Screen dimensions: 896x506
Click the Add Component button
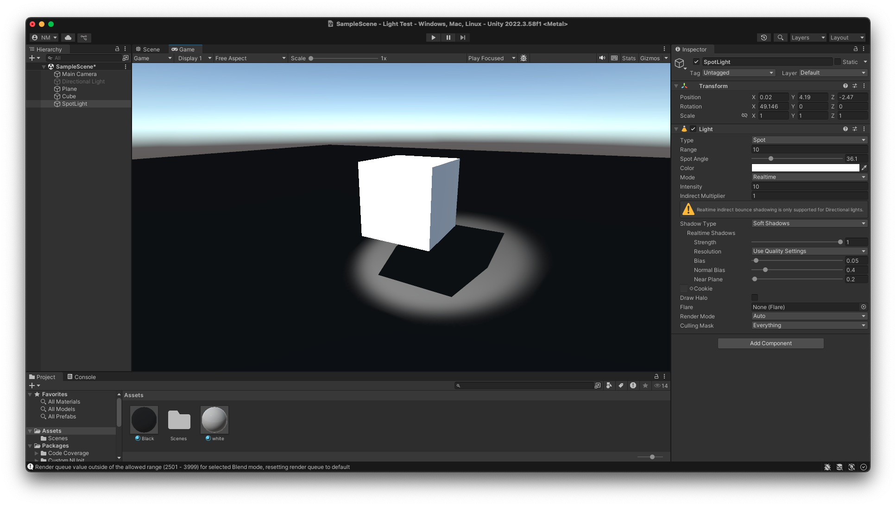point(770,343)
